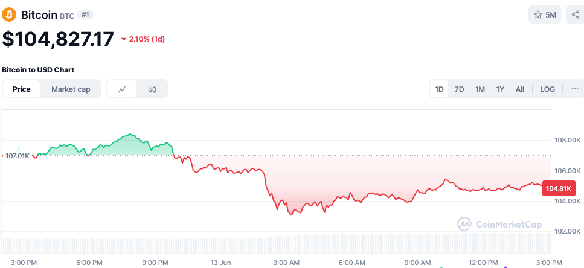Click the volume bar strip below chart
This screenshot has height=268, width=584.
coord(276,243)
